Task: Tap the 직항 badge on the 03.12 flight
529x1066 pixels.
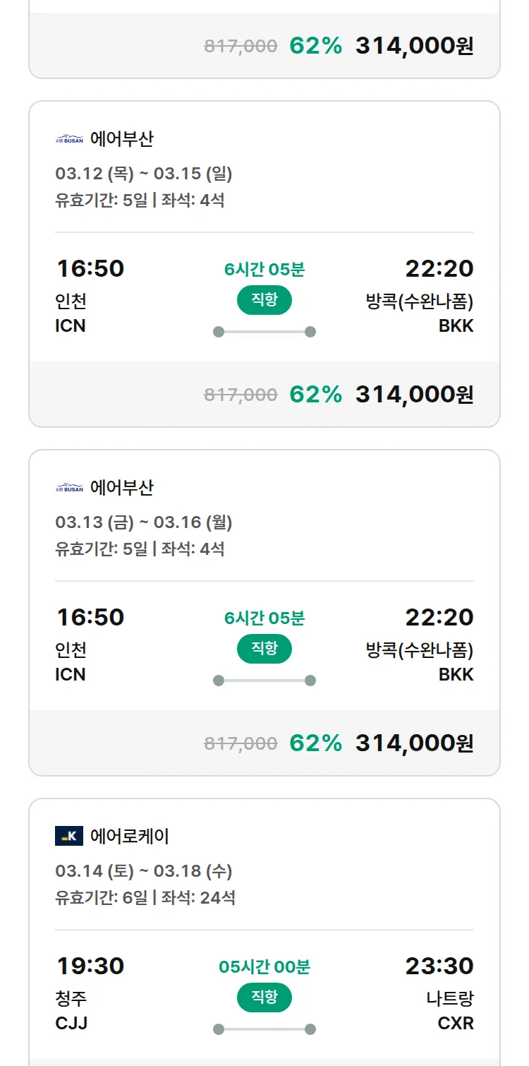Action: point(264,300)
